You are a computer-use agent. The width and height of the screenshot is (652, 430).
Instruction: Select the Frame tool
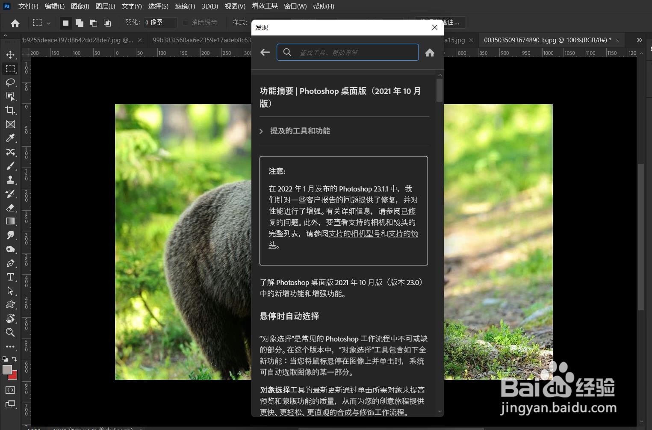10,124
